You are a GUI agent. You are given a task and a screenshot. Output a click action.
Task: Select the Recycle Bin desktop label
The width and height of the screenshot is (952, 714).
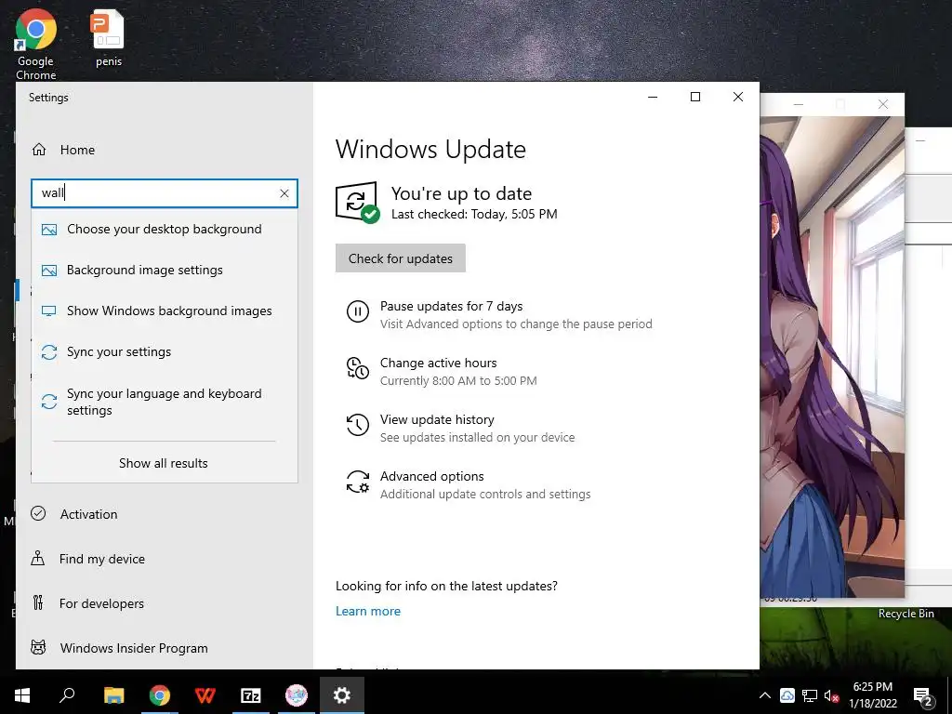[x=906, y=614]
